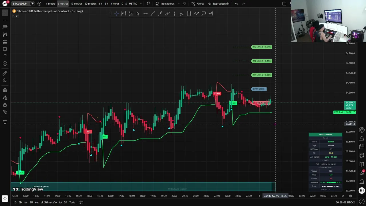Screen dimensions: 366x206
Task: Toggle magnet mode
Action: tap(5, 90)
